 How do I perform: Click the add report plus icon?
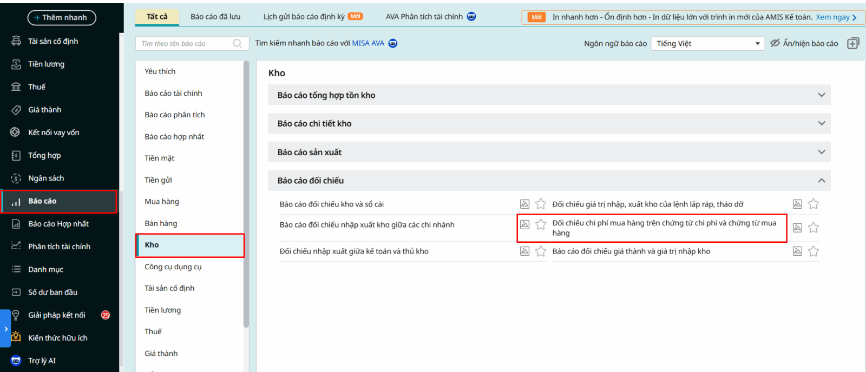(853, 43)
